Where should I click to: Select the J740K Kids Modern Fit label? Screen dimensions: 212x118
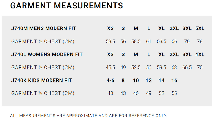click(42, 80)
